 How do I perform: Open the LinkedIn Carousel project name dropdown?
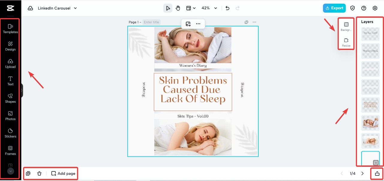point(57,8)
